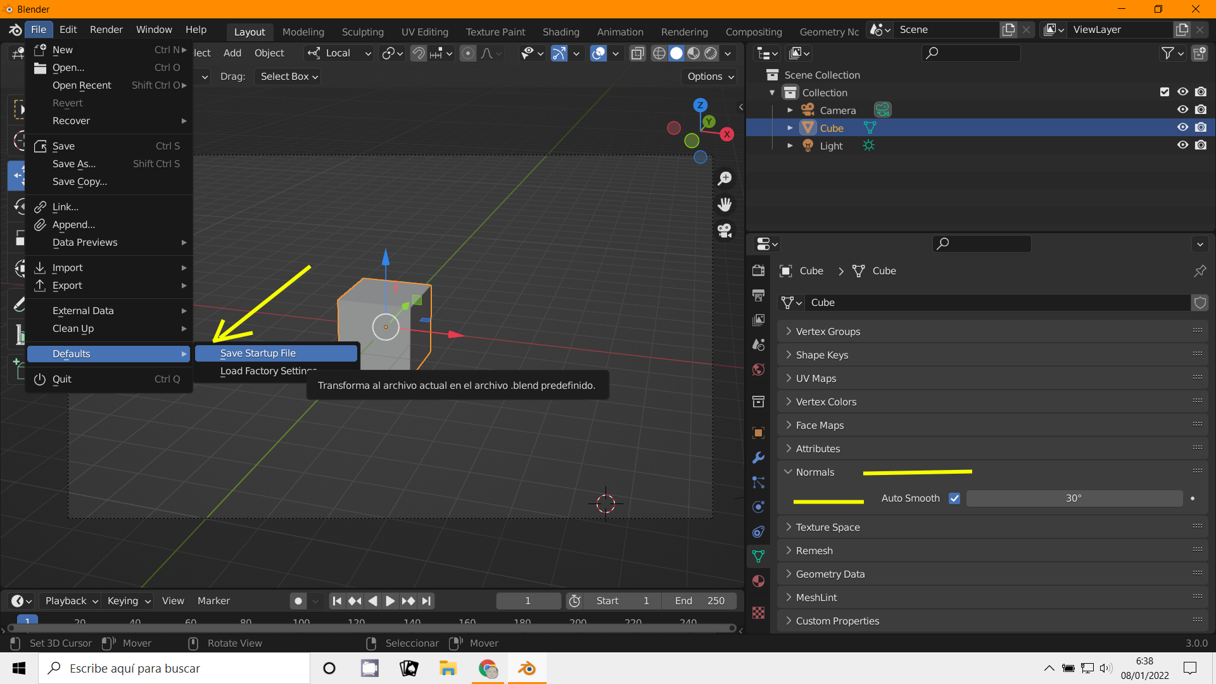Open the Material properties tab icon
Image resolution: width=1216 pixels, height=684 pixels.
click(758, 581)
